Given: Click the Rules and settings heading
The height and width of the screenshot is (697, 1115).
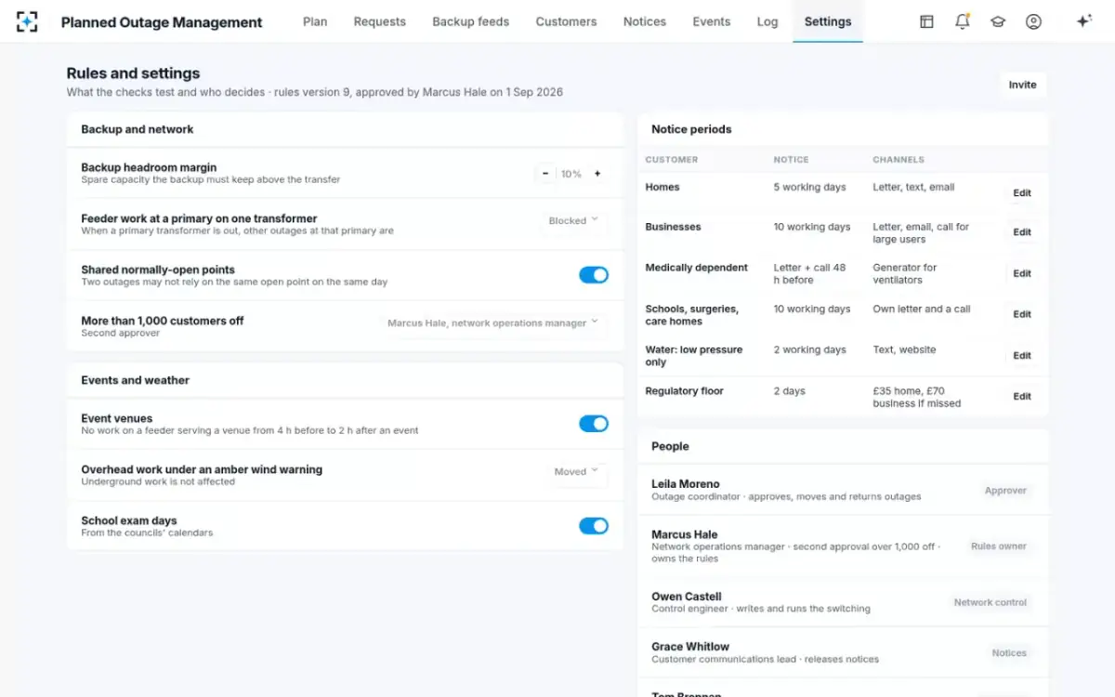Looking at the screenshot, I should point(133,73).
